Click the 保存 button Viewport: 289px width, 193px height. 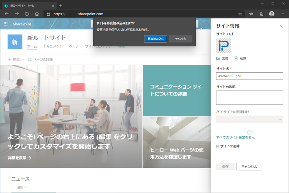coord(225,167)
